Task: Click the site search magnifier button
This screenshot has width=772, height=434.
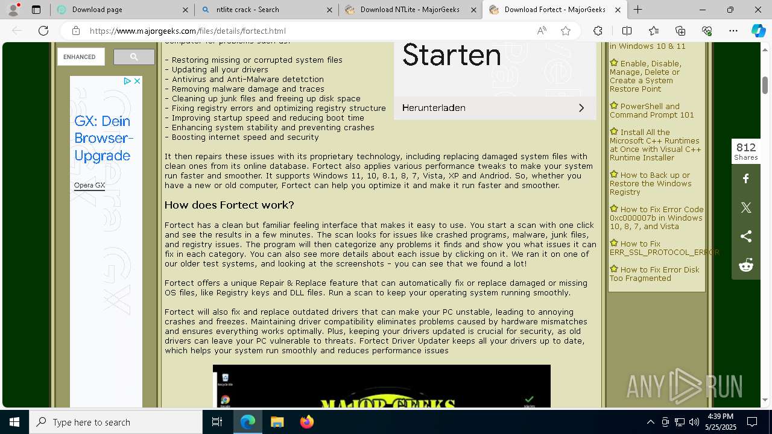Action: 134,57
